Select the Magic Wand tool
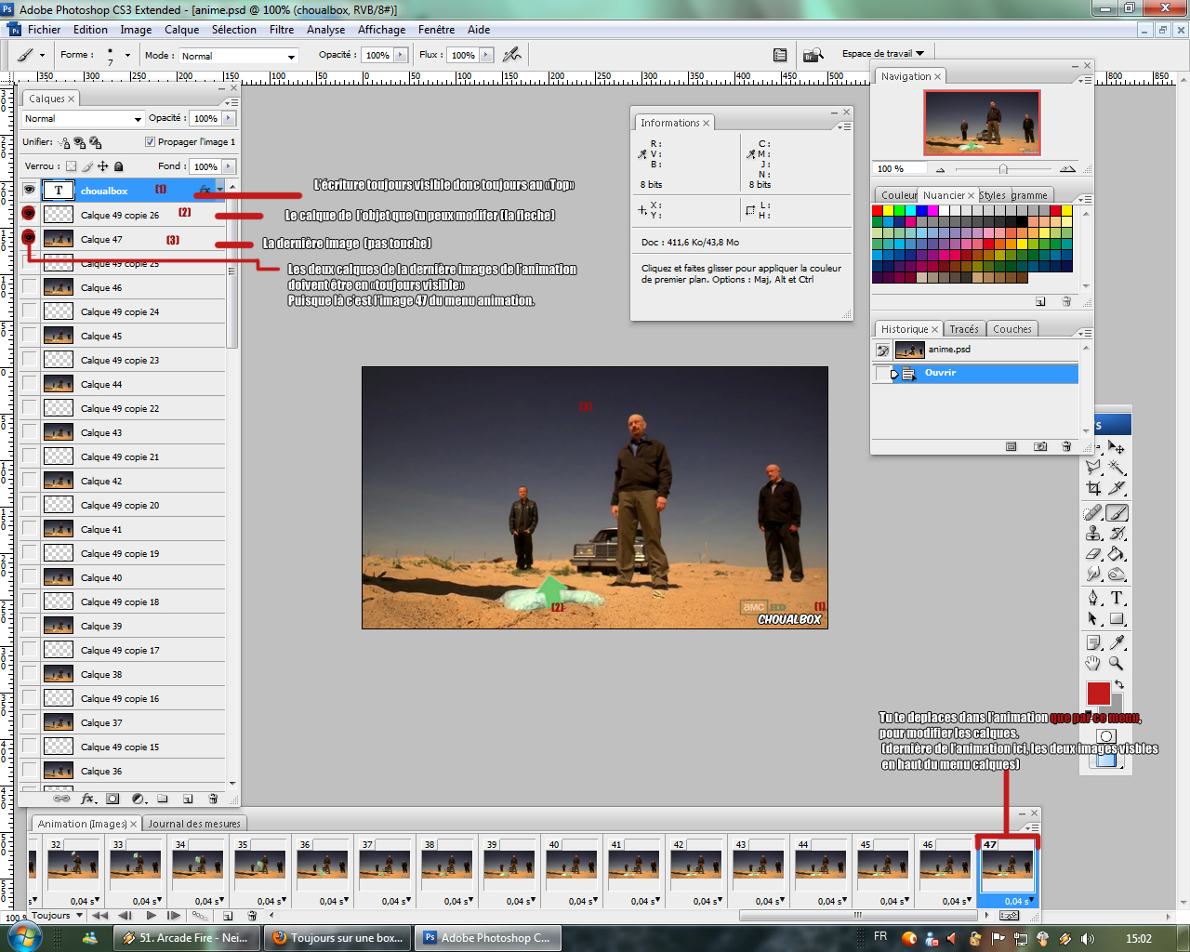The image size is (1190, 952). coord(1117,468)
